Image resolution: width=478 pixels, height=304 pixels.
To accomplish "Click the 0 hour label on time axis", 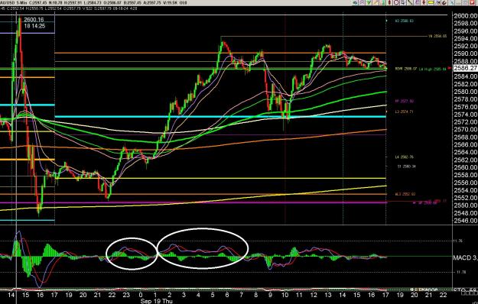I will [x=141, y=295].
